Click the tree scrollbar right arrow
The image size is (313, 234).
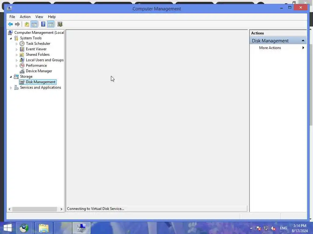point(61,209)
